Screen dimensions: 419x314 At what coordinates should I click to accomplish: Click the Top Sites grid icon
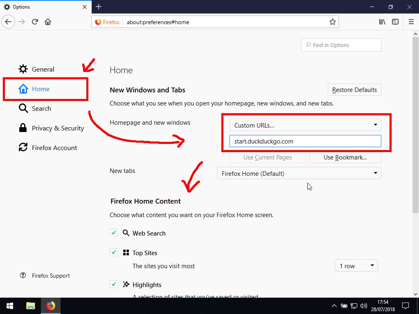click(x=126, y=253)
